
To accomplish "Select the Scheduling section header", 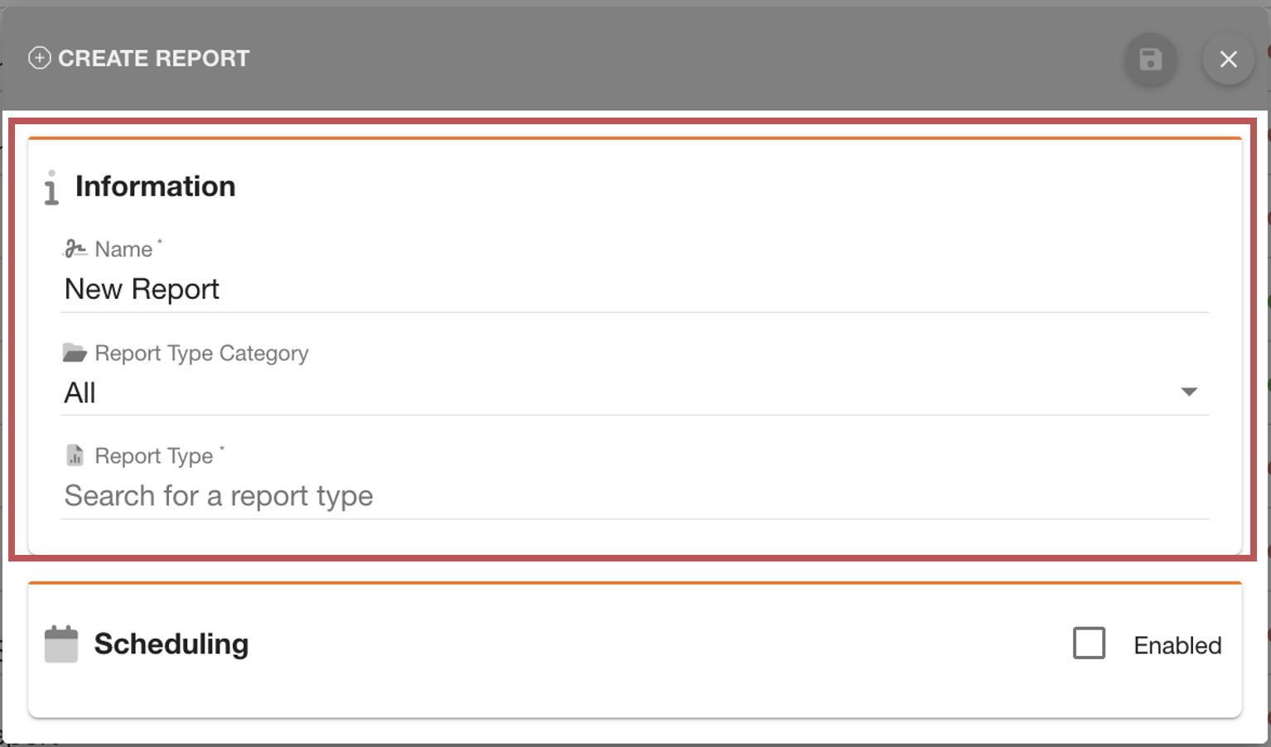I will click(172, 643).
